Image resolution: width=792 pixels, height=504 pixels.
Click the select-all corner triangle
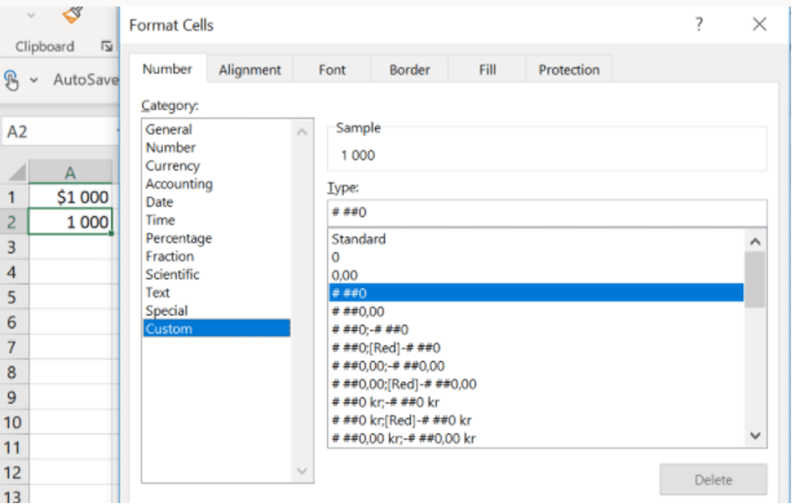coord(17,173)
